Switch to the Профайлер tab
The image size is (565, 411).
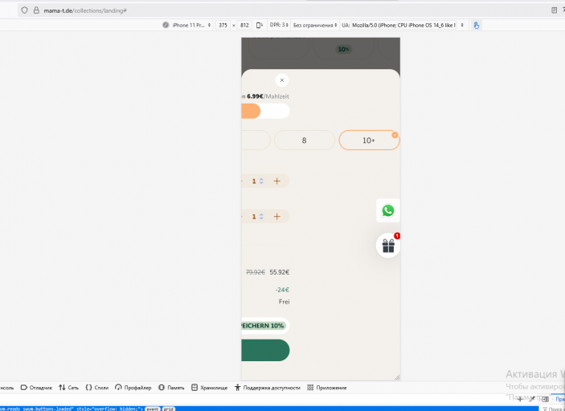[133, 388]
